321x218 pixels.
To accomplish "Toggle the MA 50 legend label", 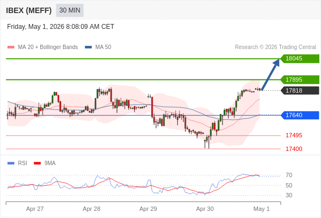I will tap(103, 47).
